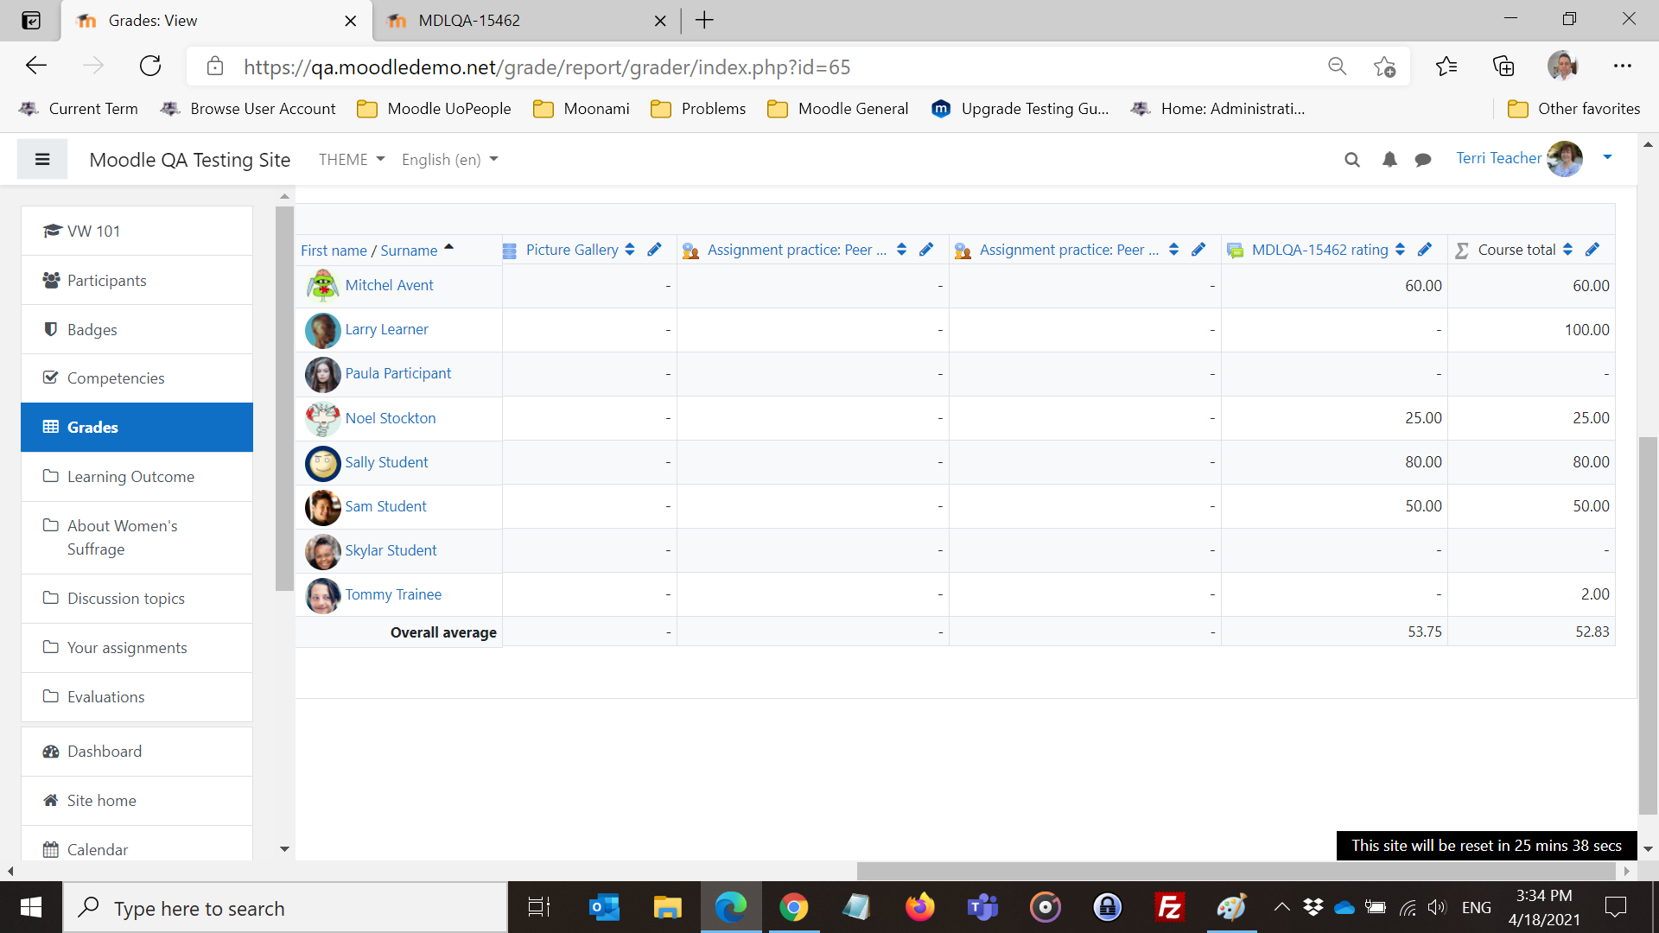Open the browser Collections icon
The height and width of the screenshot is (933, 1659).
click(1503, 67)
